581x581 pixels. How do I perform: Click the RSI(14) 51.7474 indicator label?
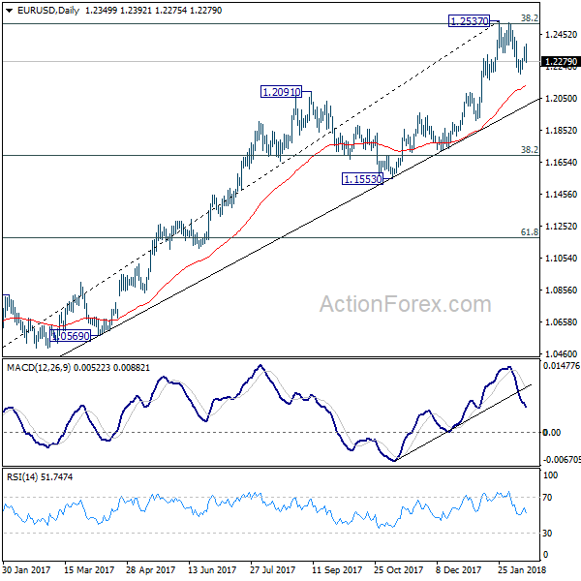coord(40,476)
